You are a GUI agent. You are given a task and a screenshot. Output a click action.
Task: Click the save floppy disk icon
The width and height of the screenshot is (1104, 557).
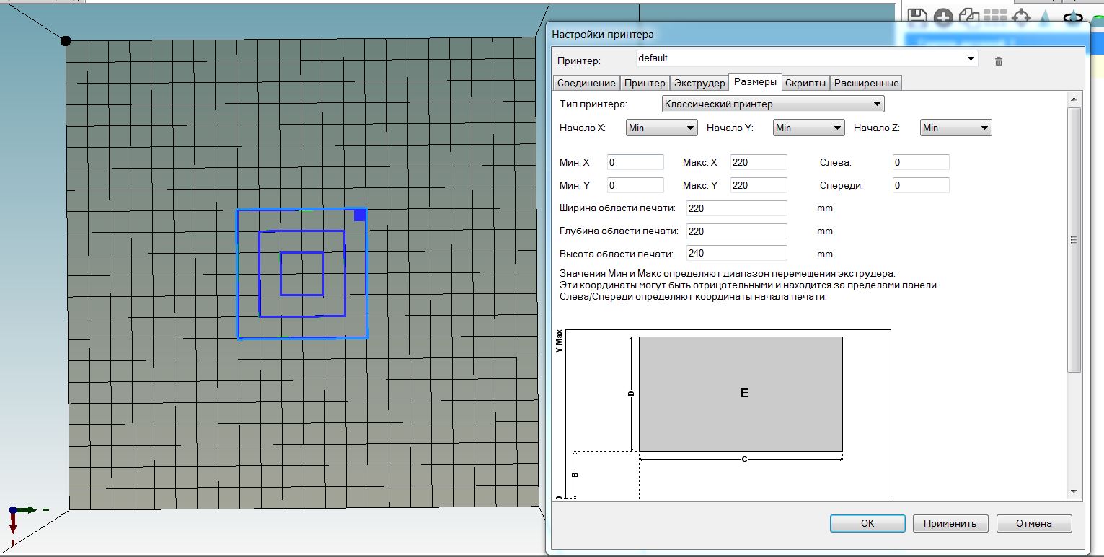point(917,17)
